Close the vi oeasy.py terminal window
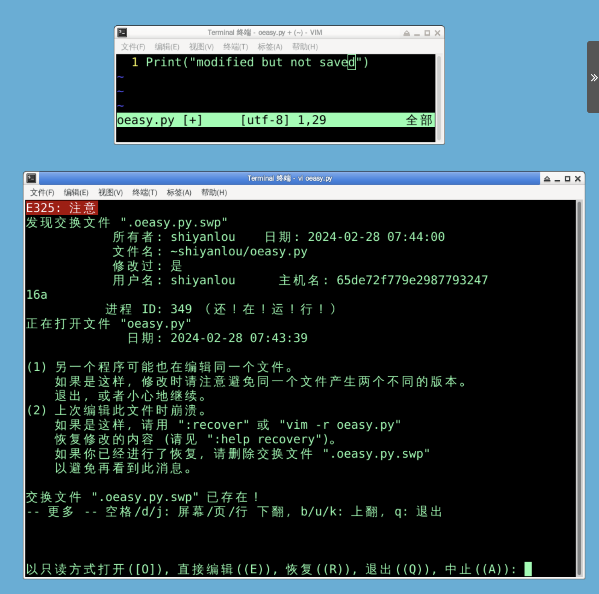Image resolution: width=599 pixels, height=594 pixels. 578,179
